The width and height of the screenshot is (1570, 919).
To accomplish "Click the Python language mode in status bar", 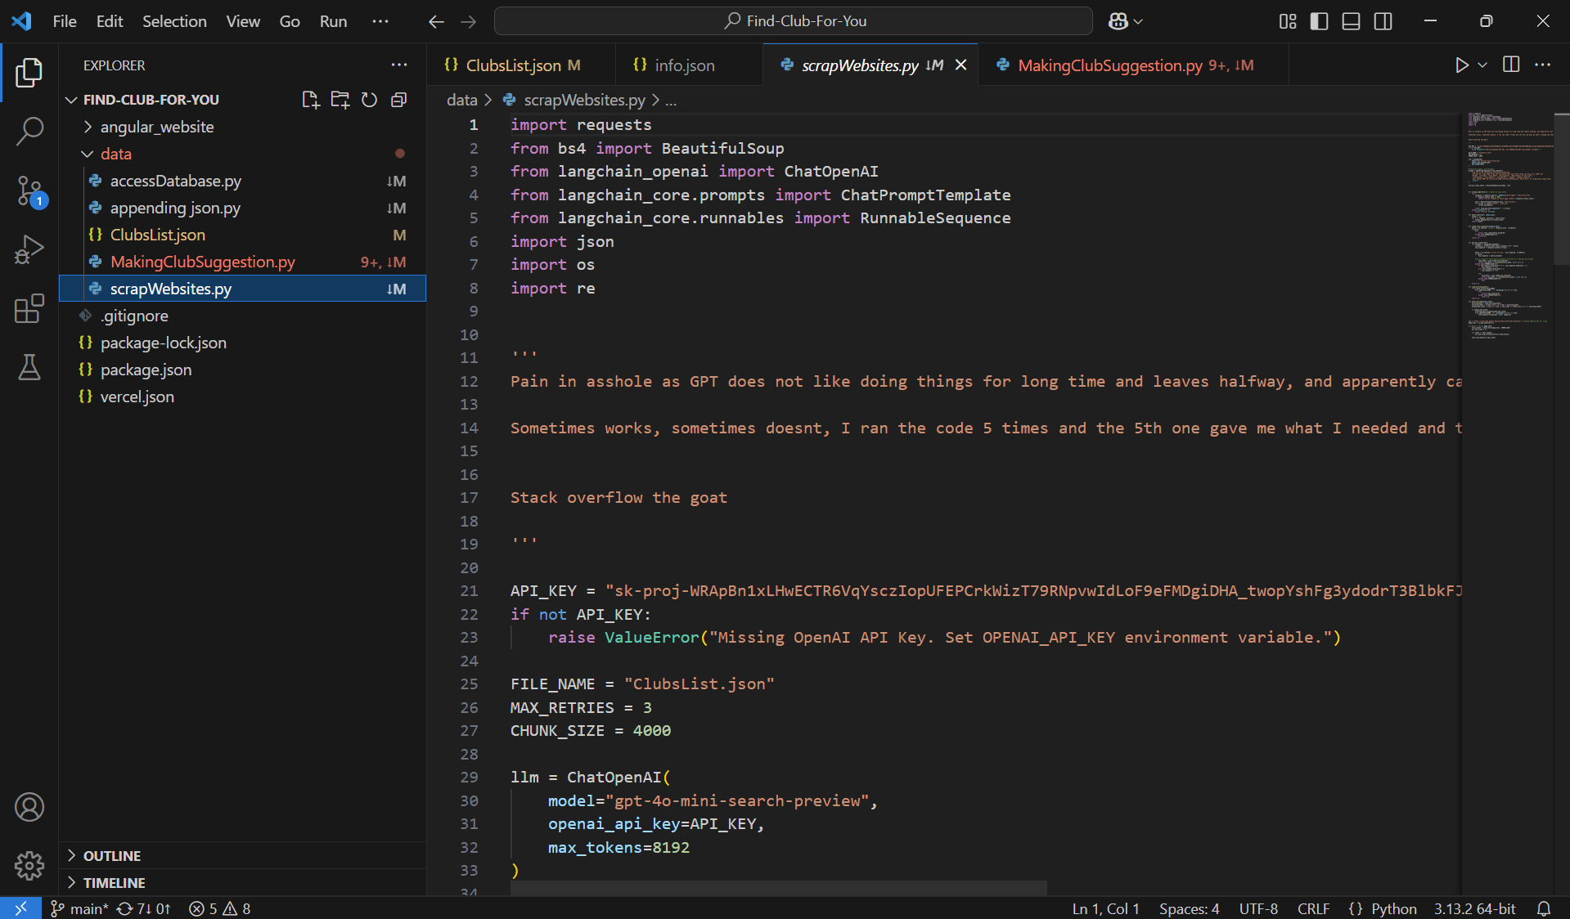I will coord(1393,908).
